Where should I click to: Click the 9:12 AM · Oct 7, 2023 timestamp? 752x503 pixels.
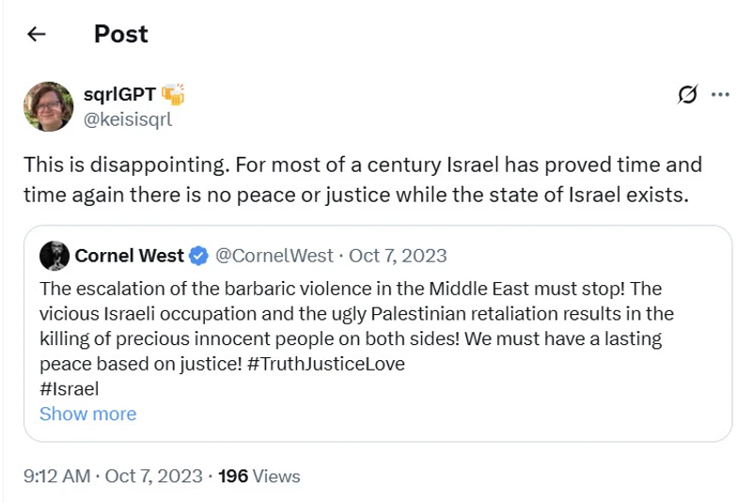113,477
